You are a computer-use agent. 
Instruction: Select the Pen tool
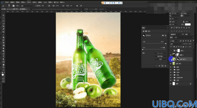coord(4,54)
